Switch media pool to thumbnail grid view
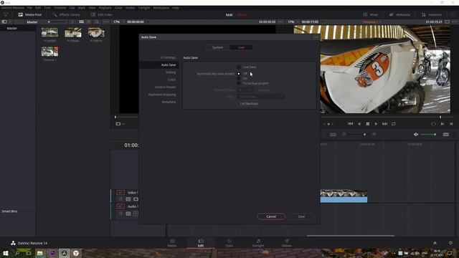Viewport: 459px width, 258px height. click(x=81, y=21)
